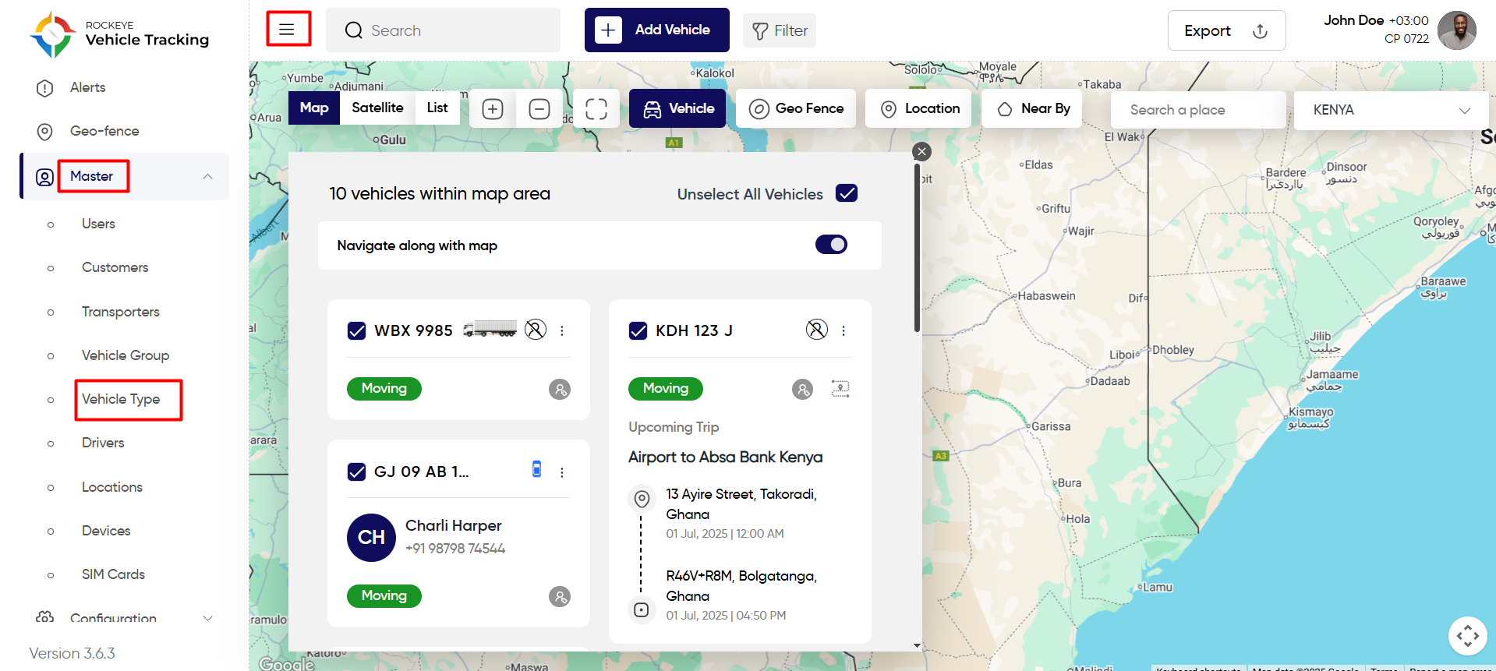Screen dimensions: 1496x671
Task: Click the Airport to Absa Bank Kenya trip
Action: tap(726, 457)
